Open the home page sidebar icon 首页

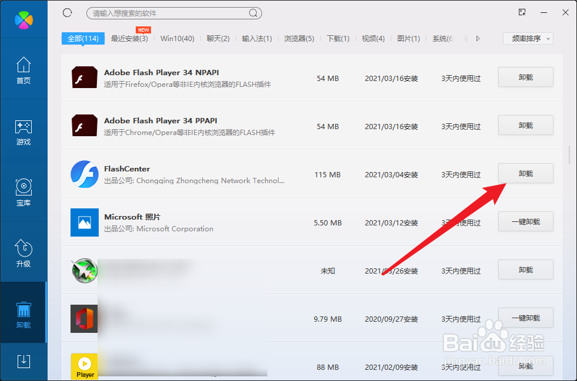(x=24, y=70)
